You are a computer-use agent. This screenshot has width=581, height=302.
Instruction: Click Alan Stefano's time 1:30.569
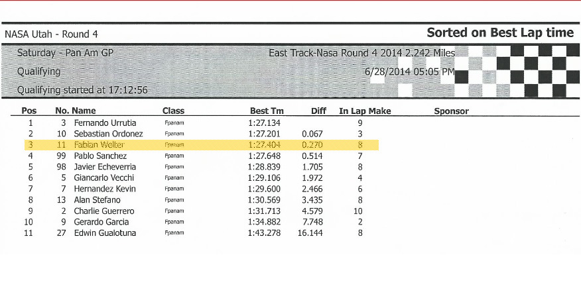pos(264,200)
